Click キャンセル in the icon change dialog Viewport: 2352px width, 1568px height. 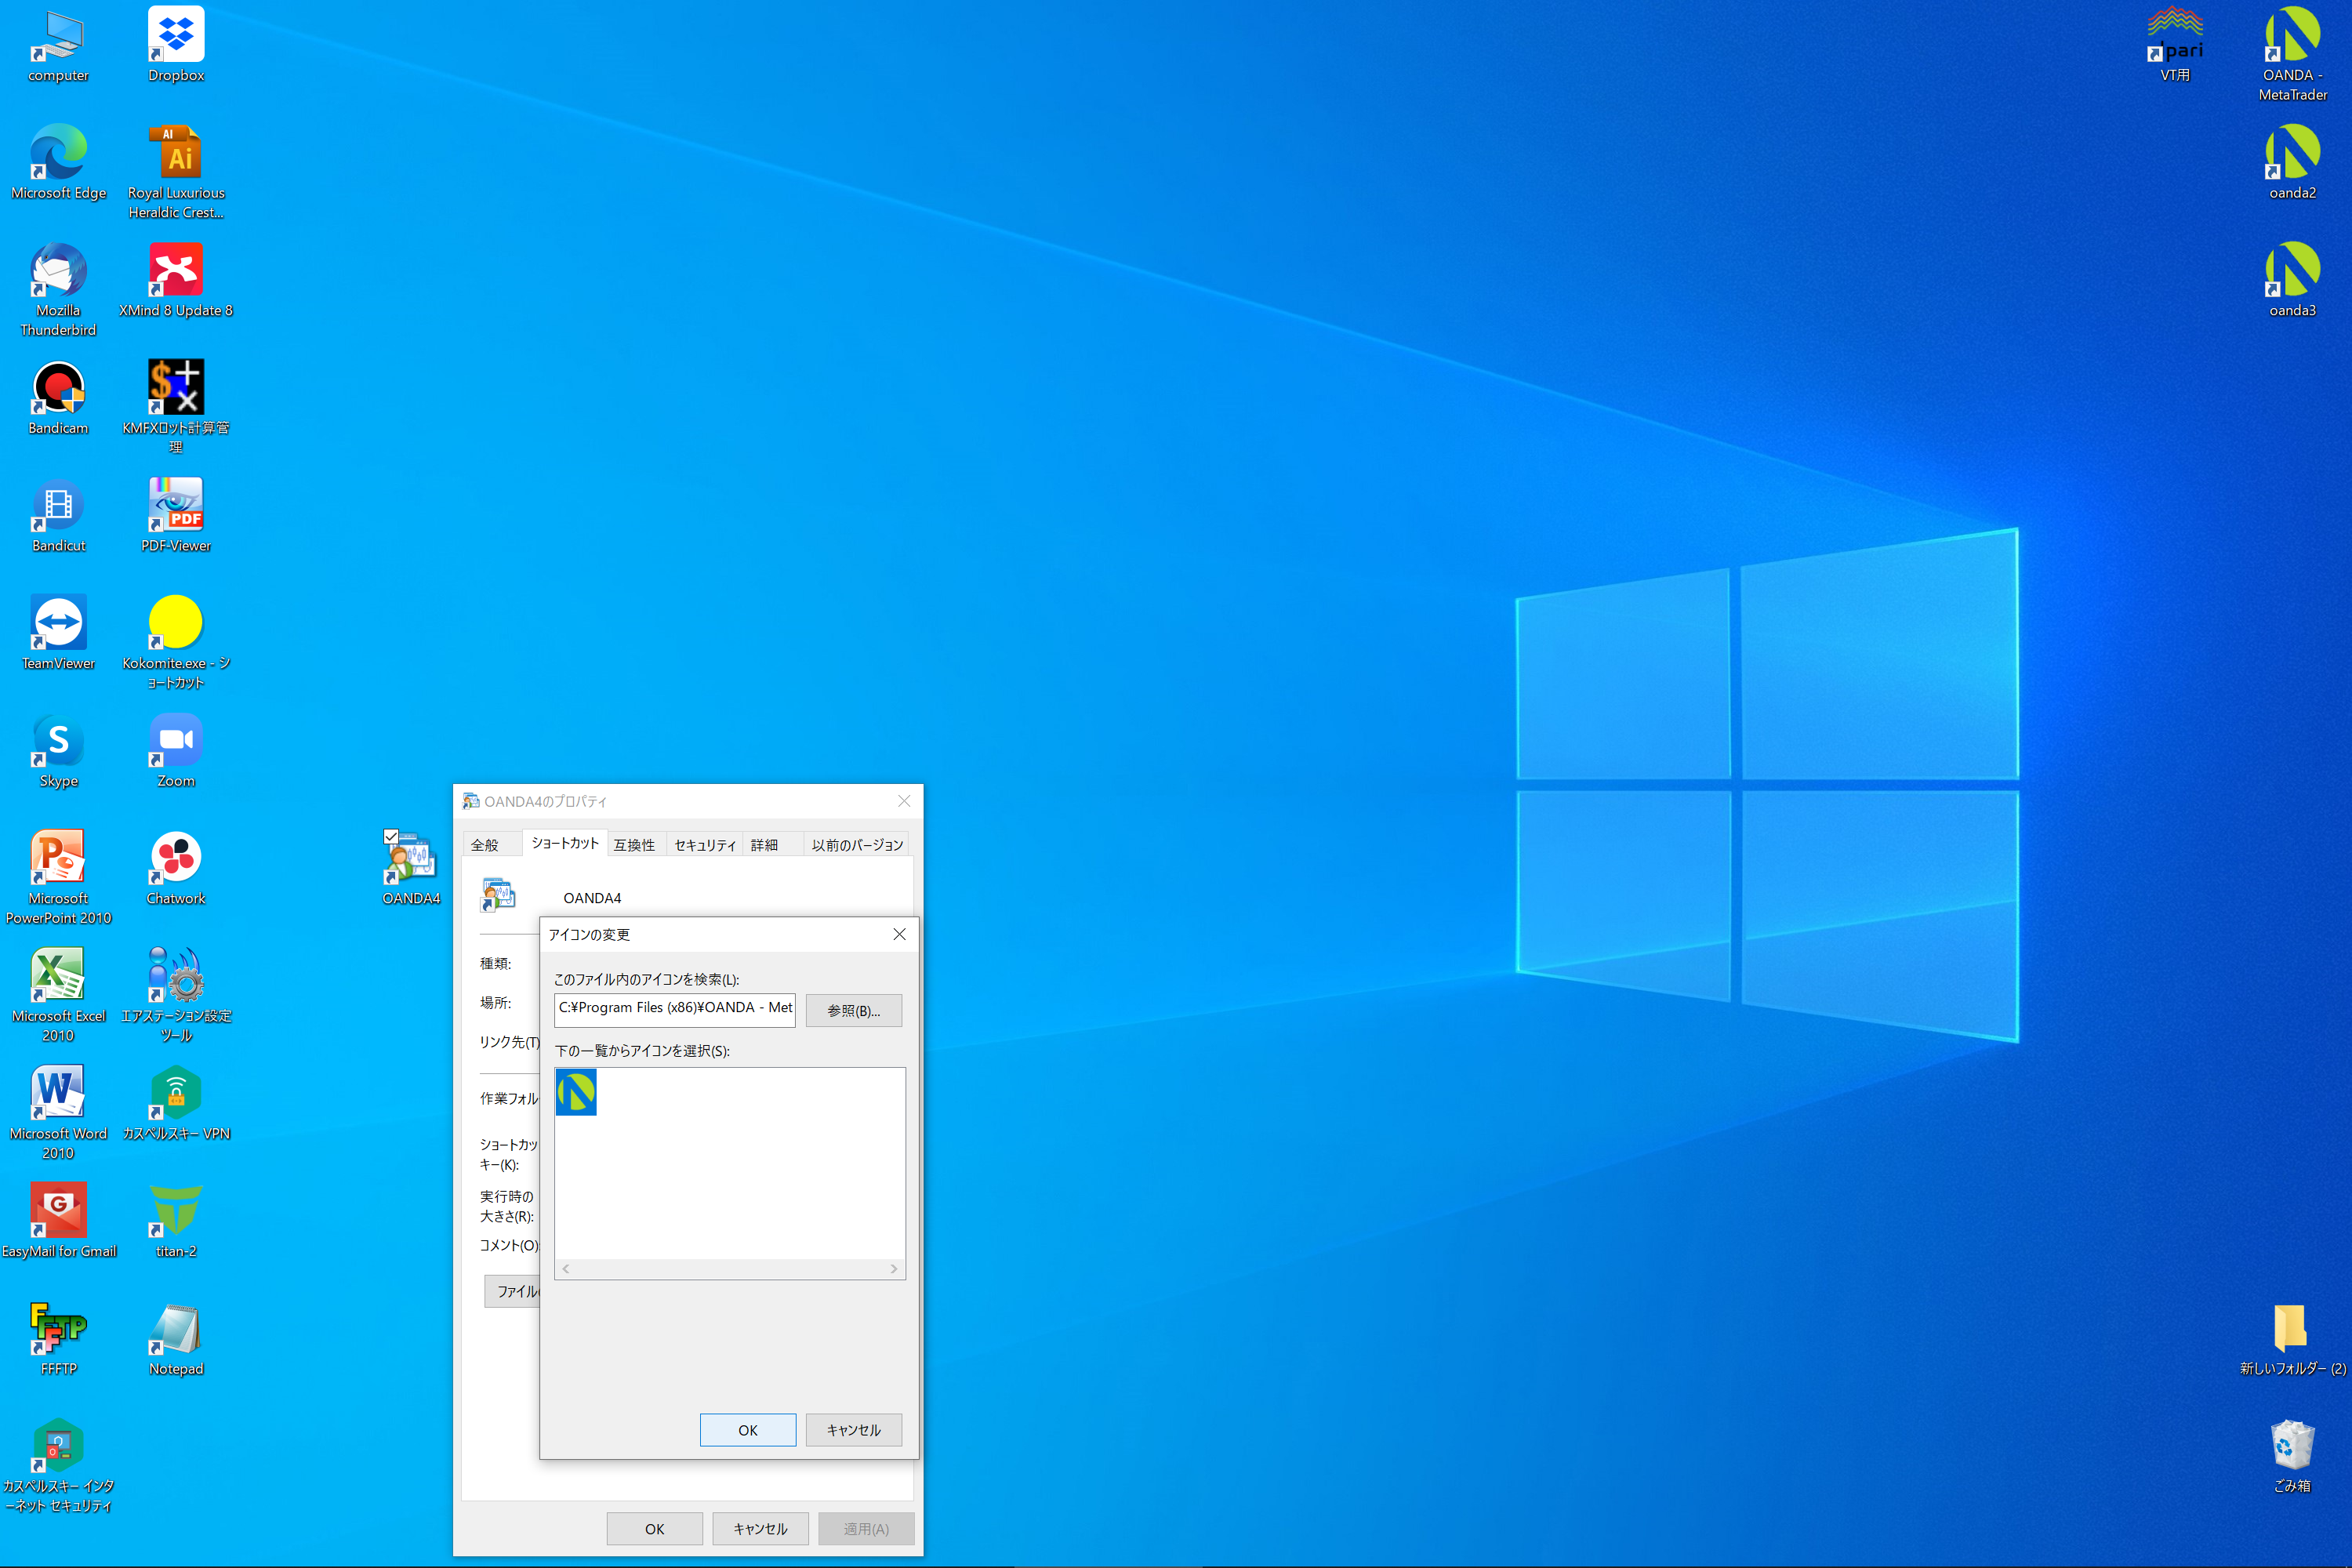click(x=853, y=1430)
